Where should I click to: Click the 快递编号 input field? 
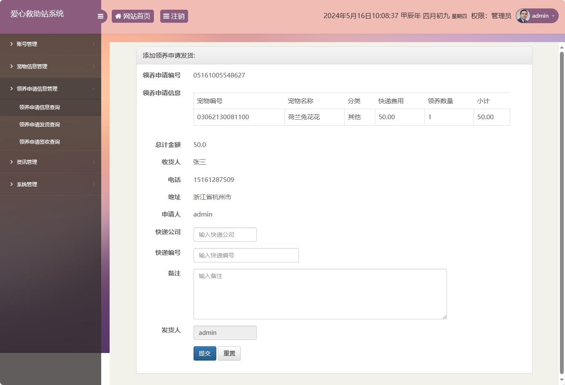point(246,255)
